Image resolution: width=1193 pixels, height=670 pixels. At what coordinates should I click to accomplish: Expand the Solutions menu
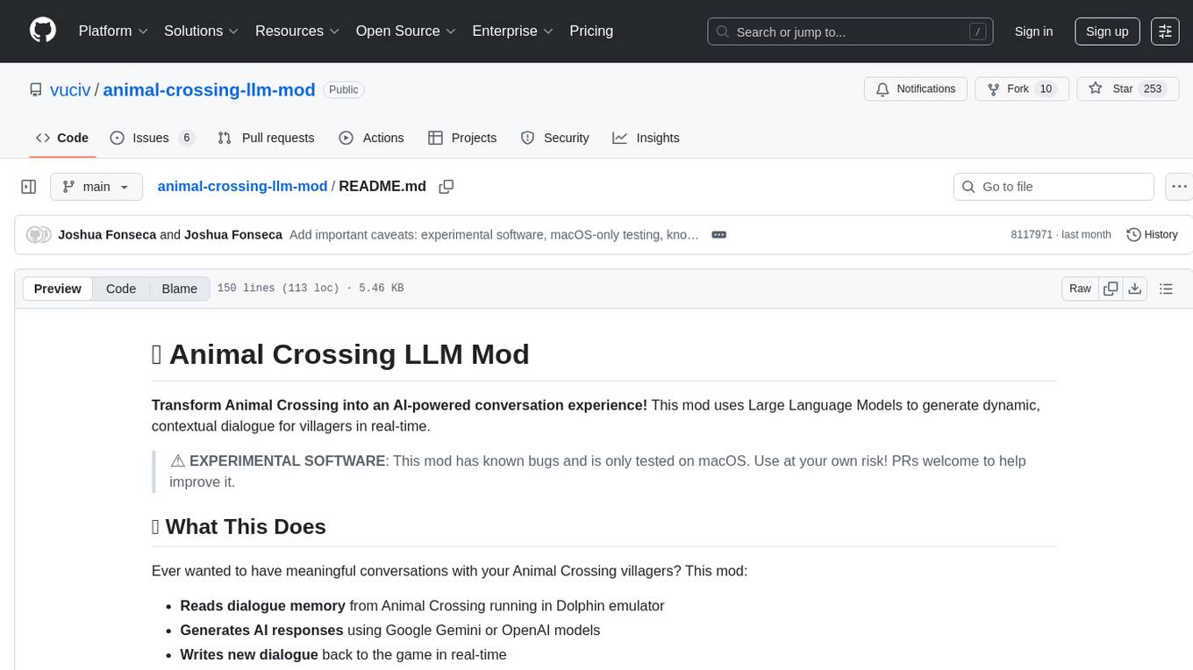[202, 31]
